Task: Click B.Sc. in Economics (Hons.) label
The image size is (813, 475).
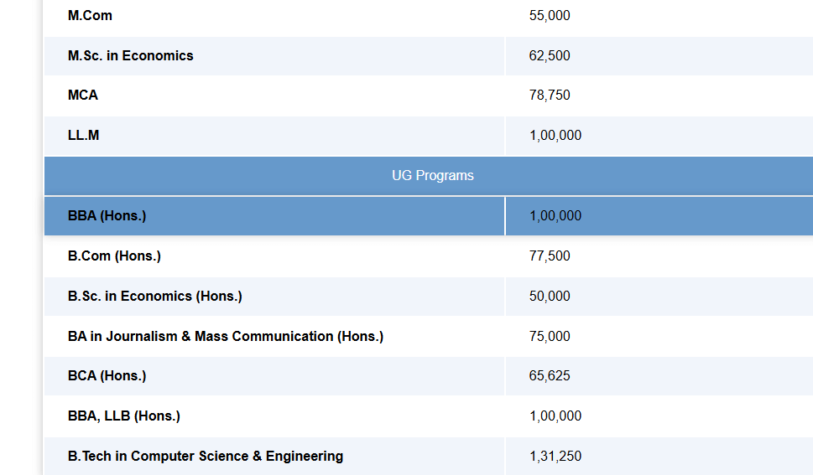Action: [x=155, y=297]
